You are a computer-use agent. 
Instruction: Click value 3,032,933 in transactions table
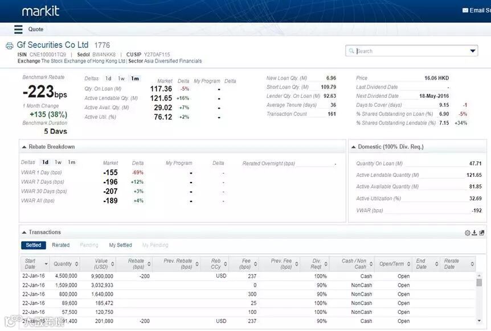point(102,285)
